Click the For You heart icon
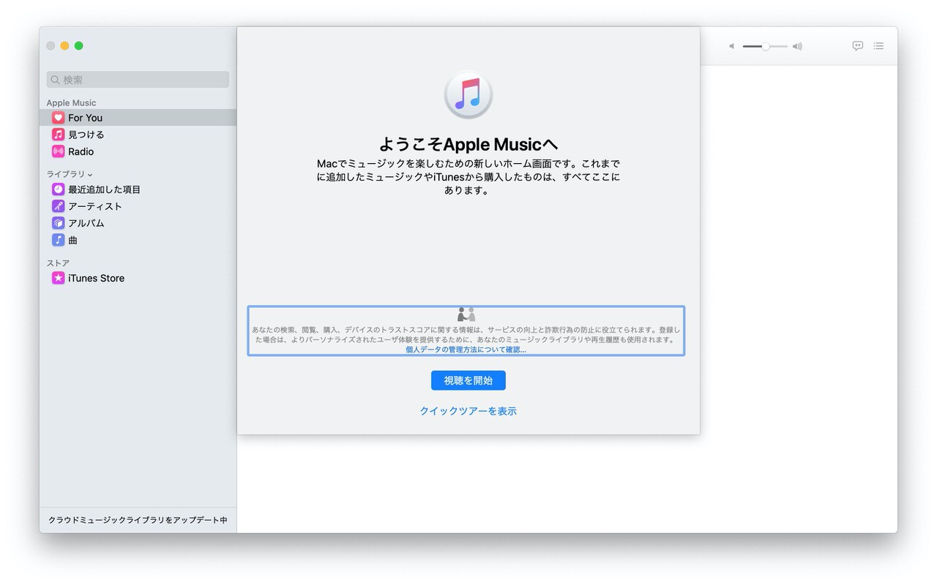The height and width of the screenshot is (585, 937). [58, 118]
